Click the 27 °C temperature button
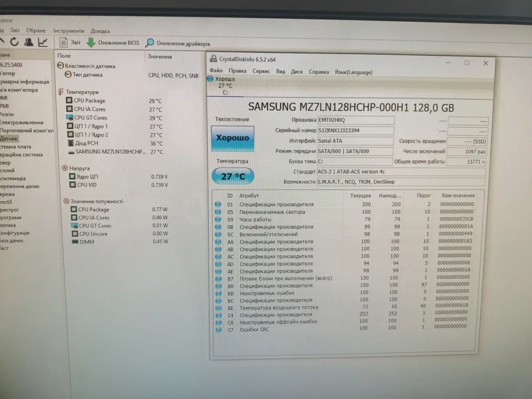532x399 pixels. click(x=233, y=176)
